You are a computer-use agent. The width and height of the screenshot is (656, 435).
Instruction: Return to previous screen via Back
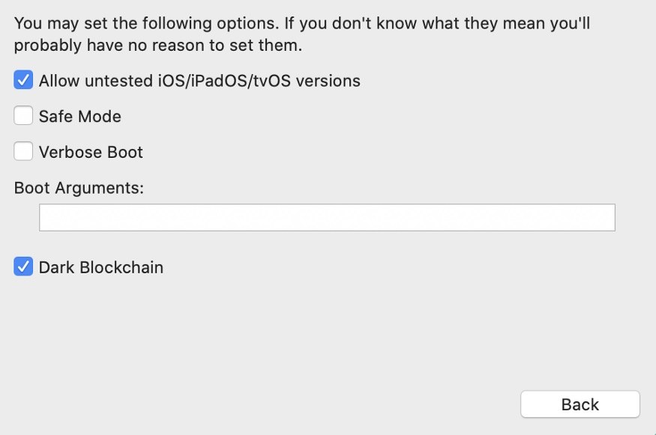coord(580,404)
